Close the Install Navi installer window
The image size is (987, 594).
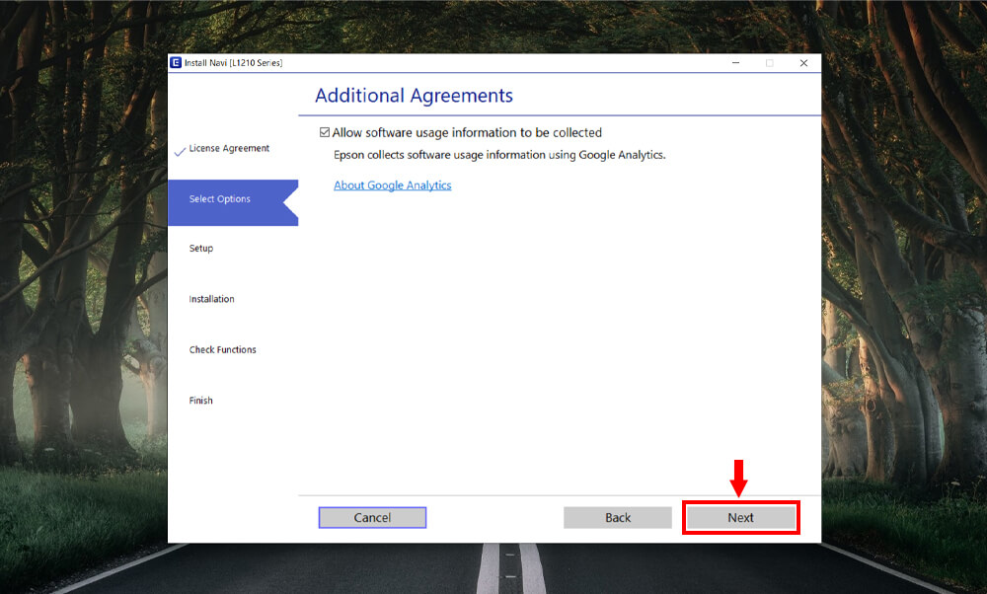pyautogui.click(x=803, y=63)
